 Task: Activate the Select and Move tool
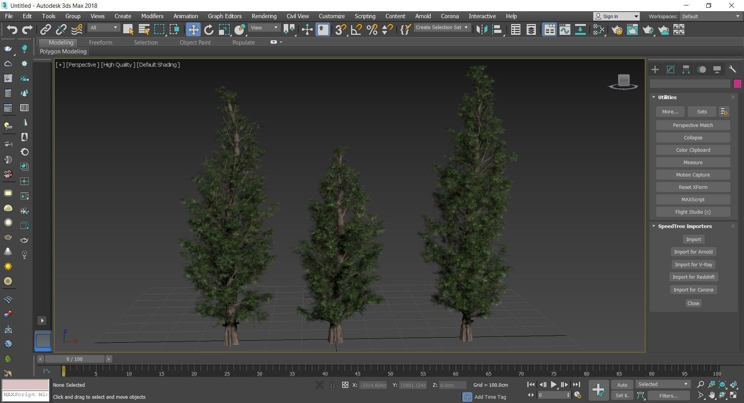pos(193,29)
